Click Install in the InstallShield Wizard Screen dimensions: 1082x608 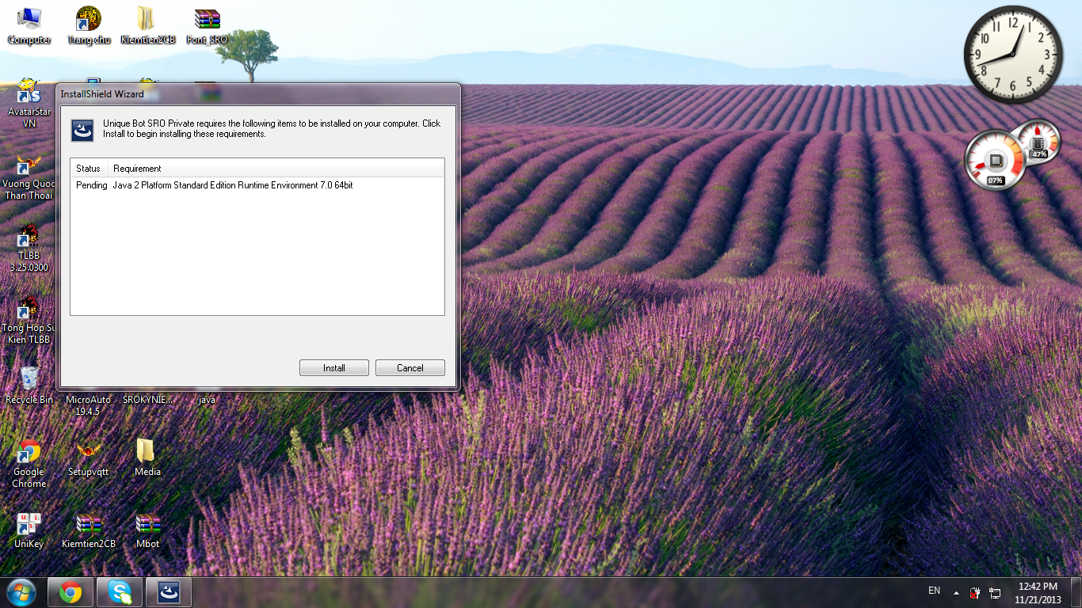(334, 368)
